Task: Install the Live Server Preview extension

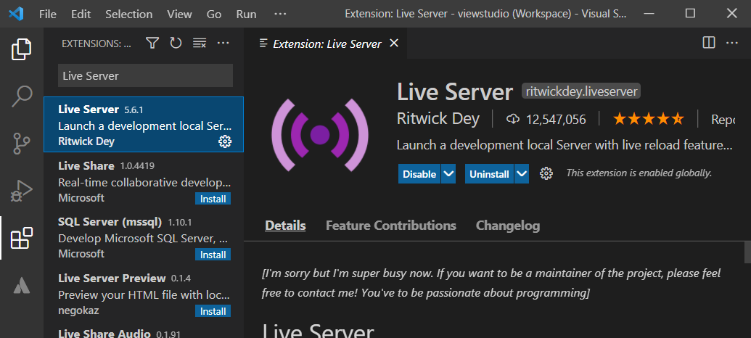Action: 213,311
